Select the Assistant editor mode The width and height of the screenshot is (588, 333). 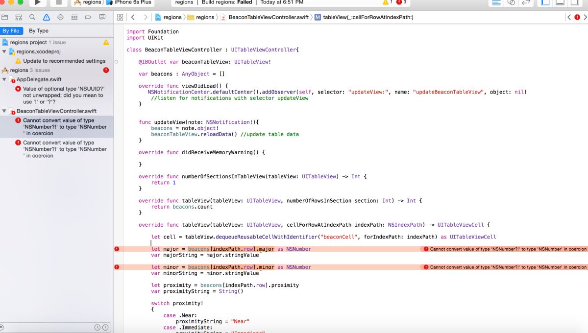511,2
